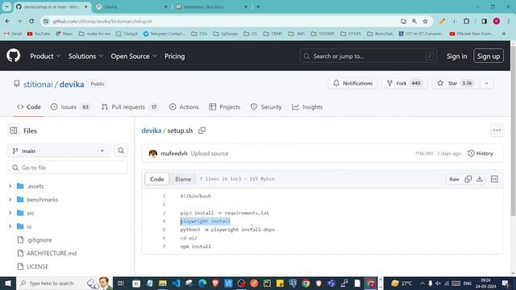516x290 pixels.
Task: Open the Insights tab
Action: point(307,107)
